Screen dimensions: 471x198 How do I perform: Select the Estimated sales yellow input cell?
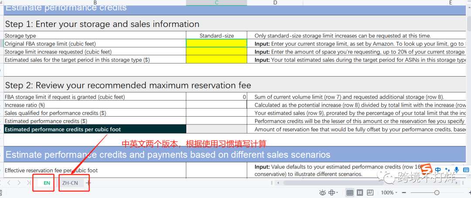(216, 60)
